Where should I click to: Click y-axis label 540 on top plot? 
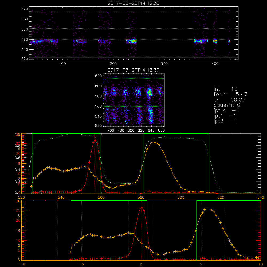point(25,50)
